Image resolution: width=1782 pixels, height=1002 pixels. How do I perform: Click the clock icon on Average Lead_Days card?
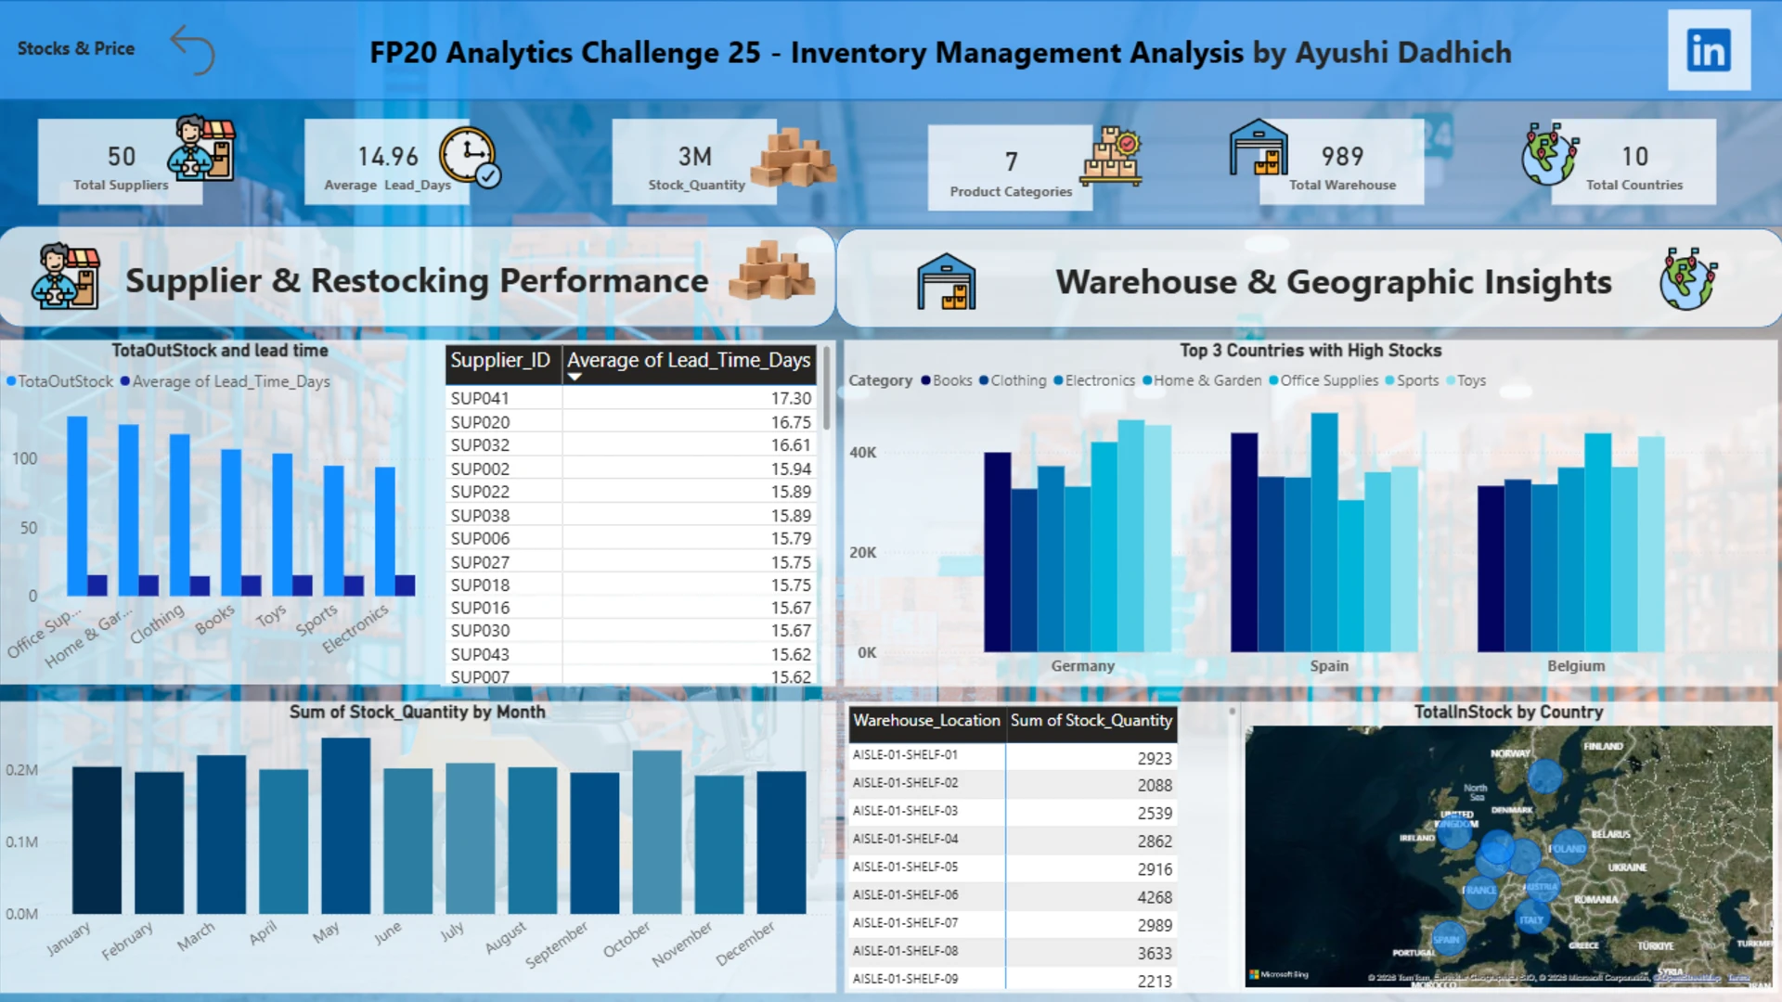(x=470, y=156)
